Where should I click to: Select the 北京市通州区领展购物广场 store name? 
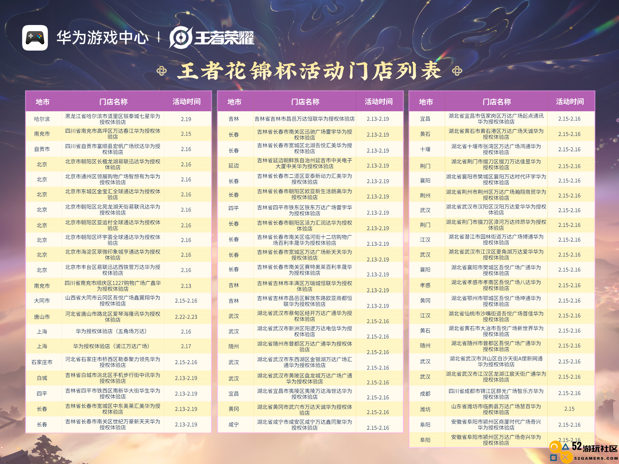click(x=113, y=179)
